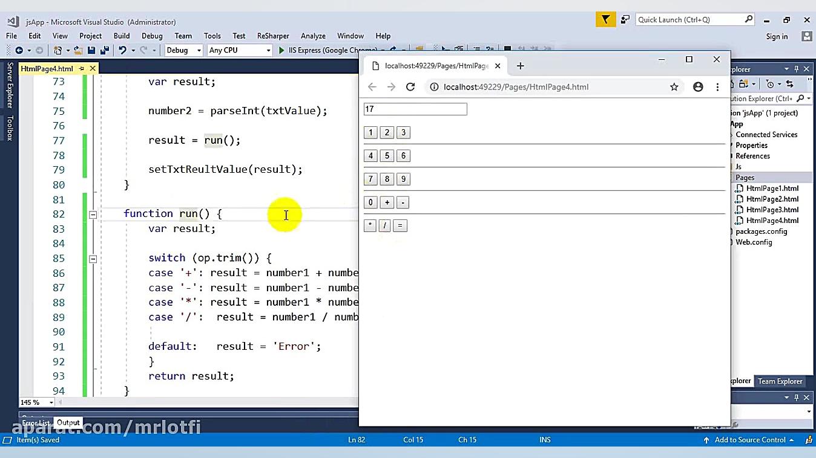Image resolution: width=816 pixels, height=458 pixels.
Task: Click the Open File folder icon
Action: pyautogui.click(x=78, y=50)
